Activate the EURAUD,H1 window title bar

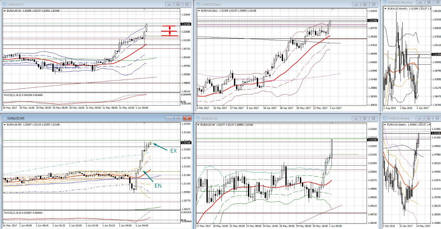point(82,4)
